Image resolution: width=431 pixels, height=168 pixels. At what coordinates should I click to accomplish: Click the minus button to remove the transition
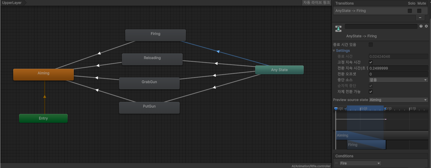coord(420,18)
